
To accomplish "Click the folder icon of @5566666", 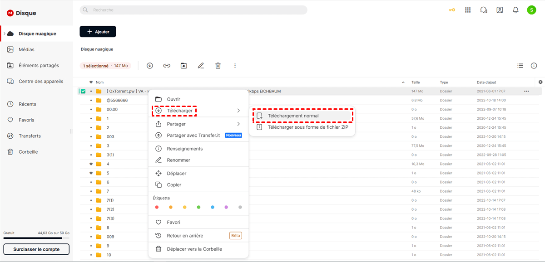I will (99, 100).
